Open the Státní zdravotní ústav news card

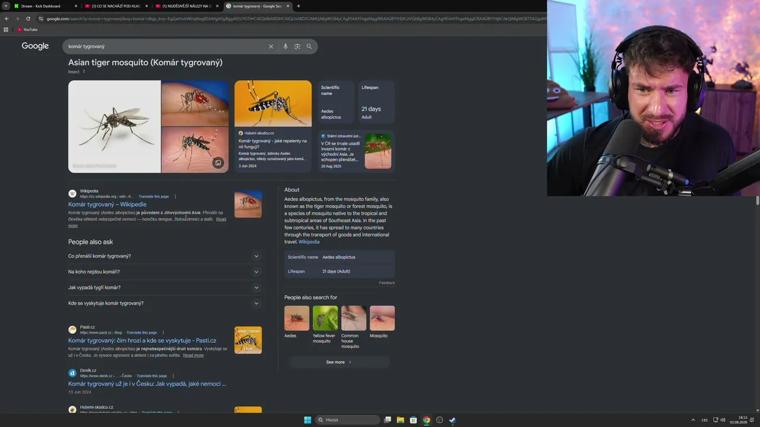point(356,151)
